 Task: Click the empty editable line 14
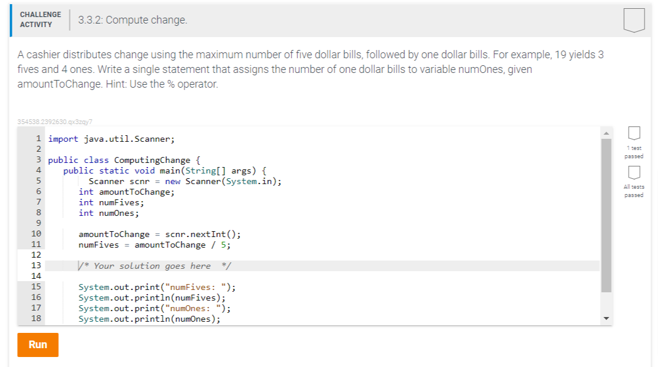point(323,276)
